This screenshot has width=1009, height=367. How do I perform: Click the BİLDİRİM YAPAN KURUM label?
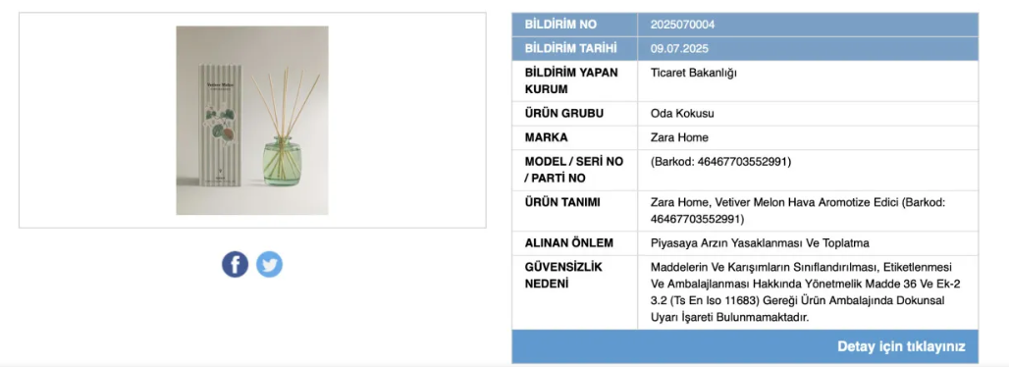[571, 80]
